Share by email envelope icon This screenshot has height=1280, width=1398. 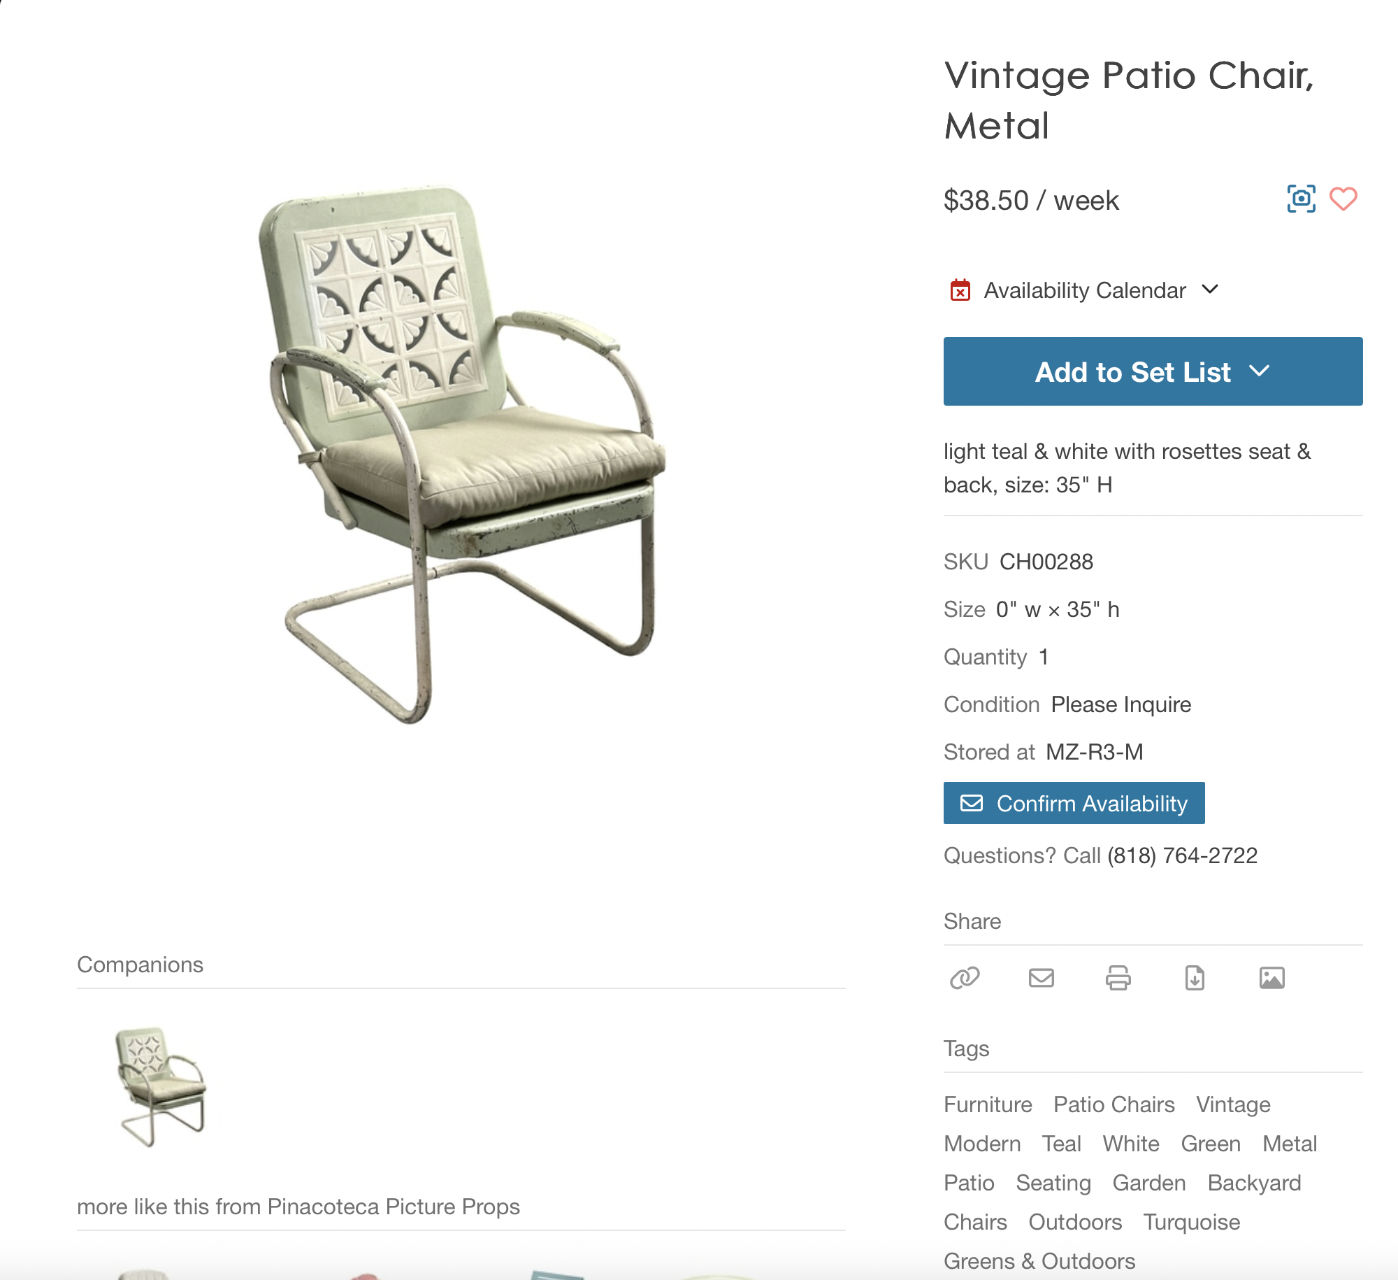coord(1042,978)
